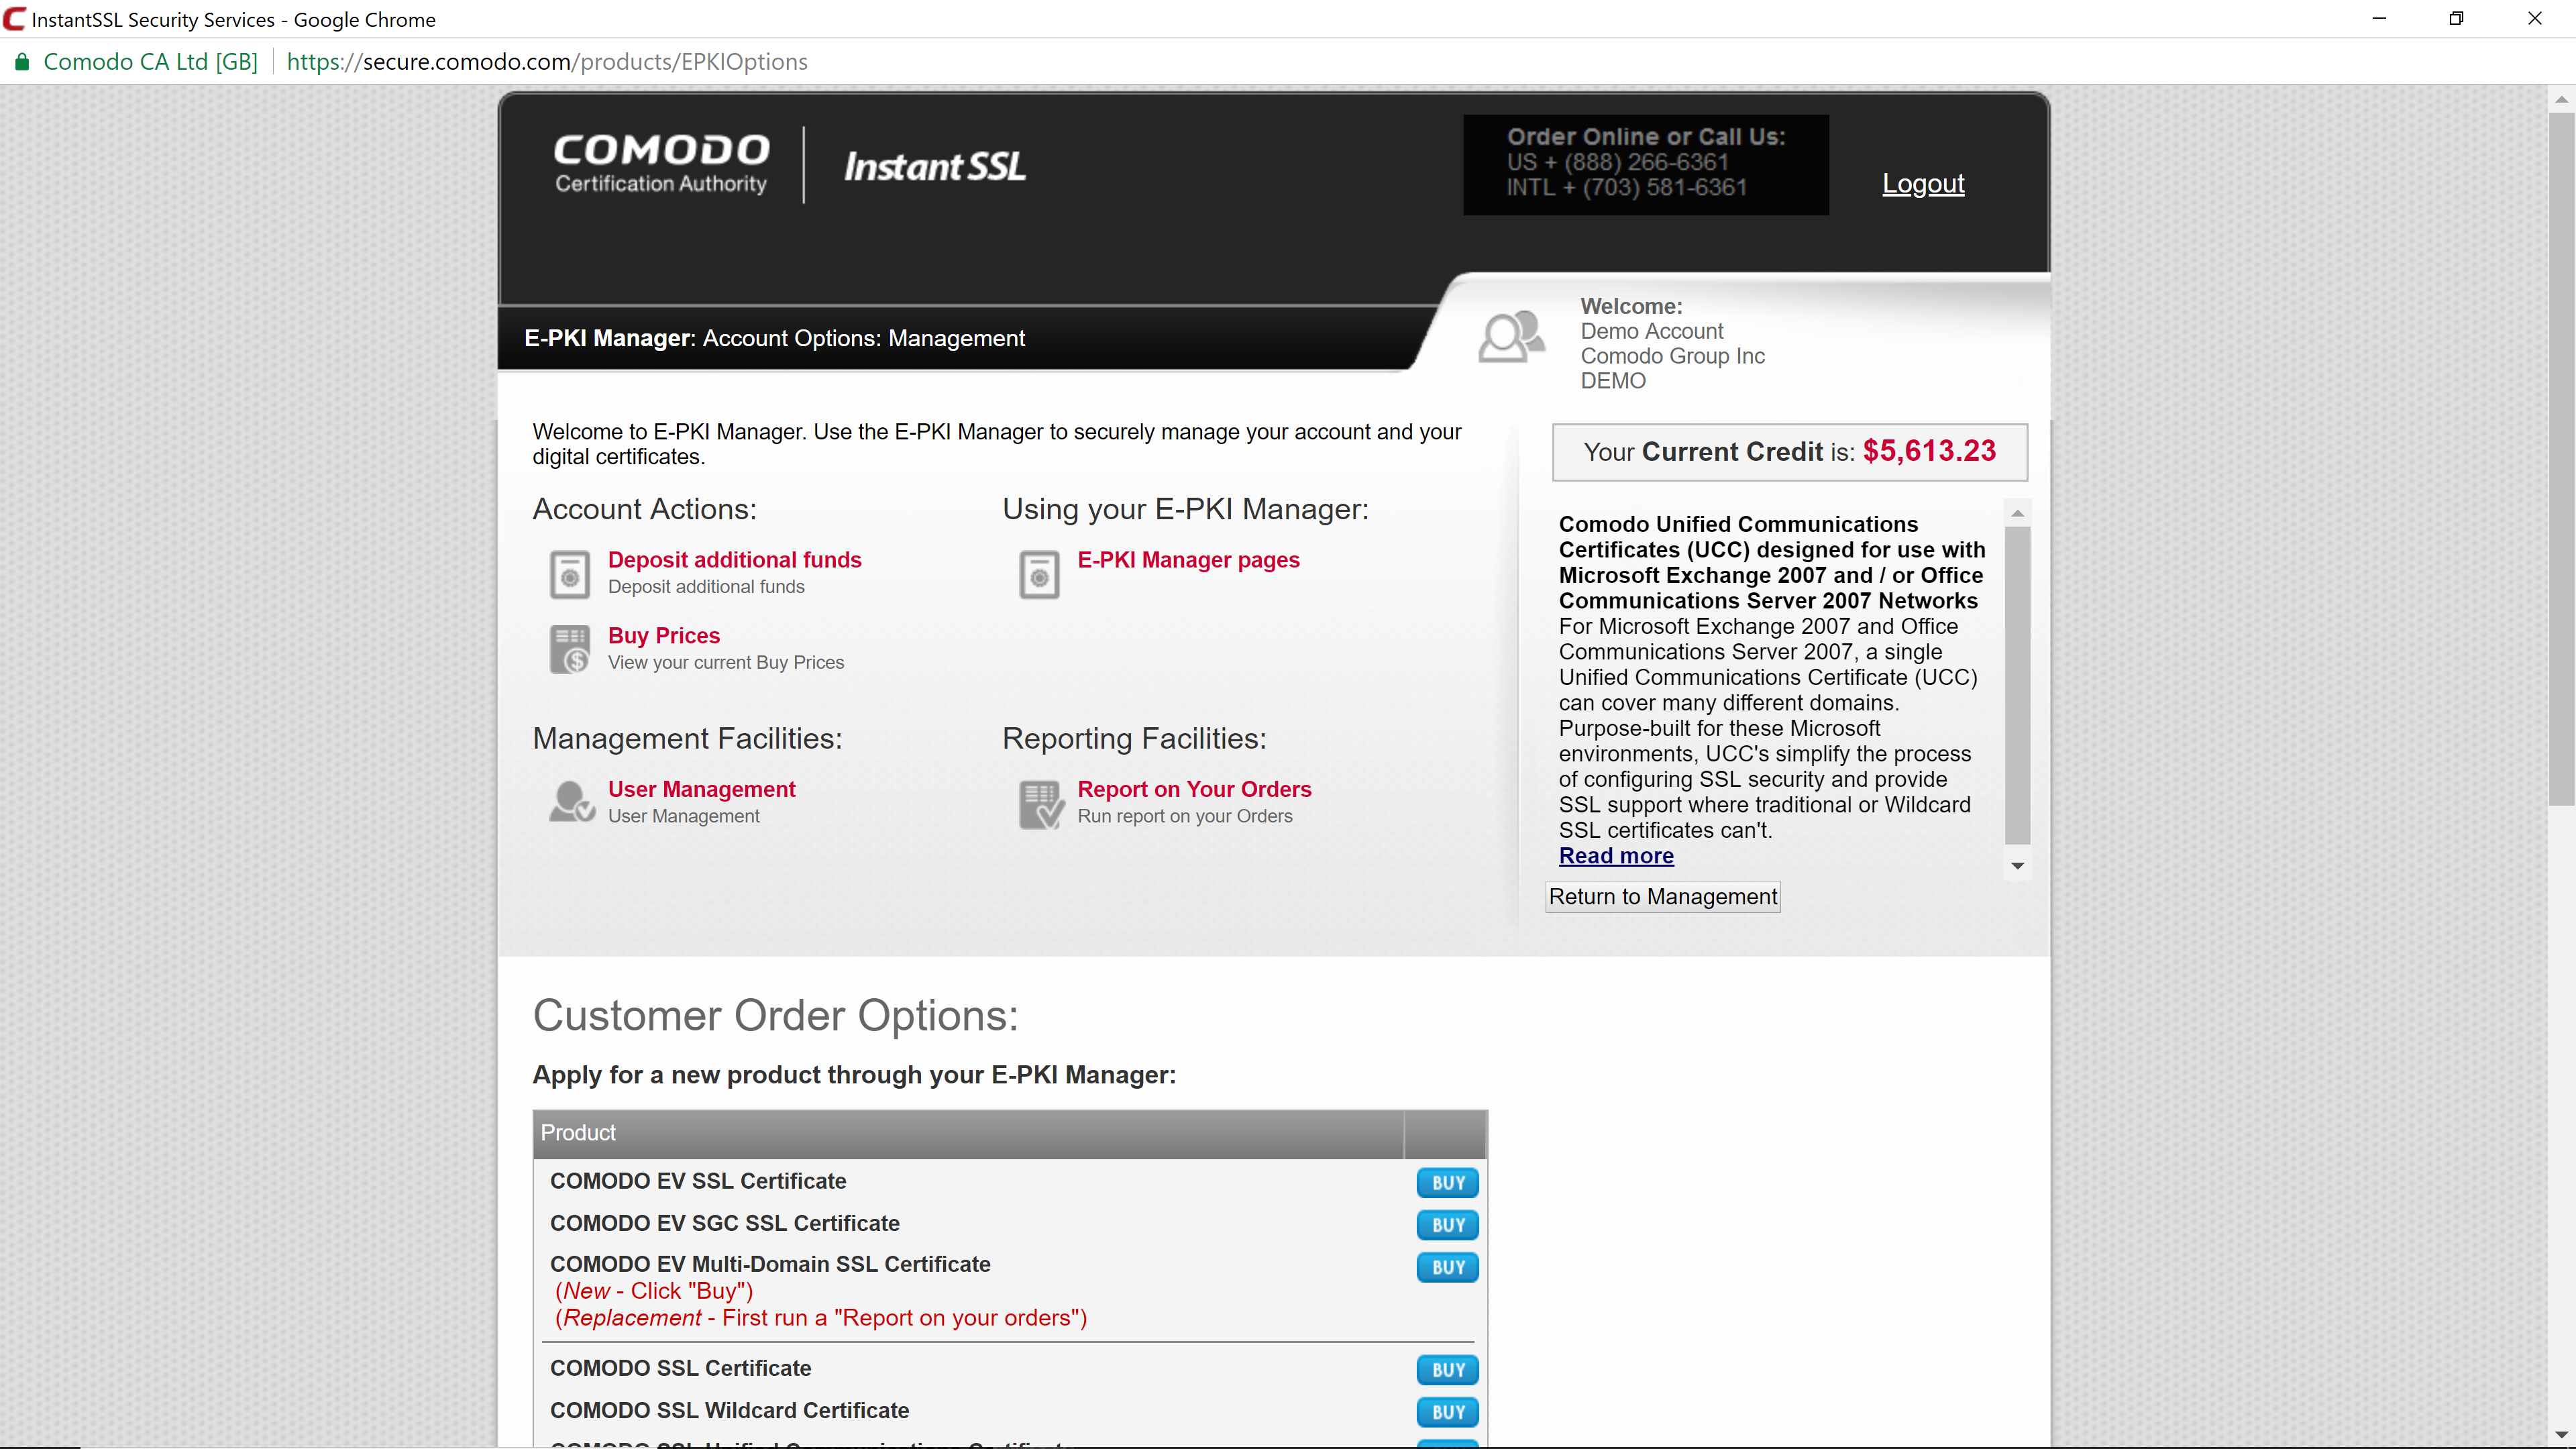Click 'Apply for a new product' subheading
The image size is (2576, 1449).
[854, 1075]
